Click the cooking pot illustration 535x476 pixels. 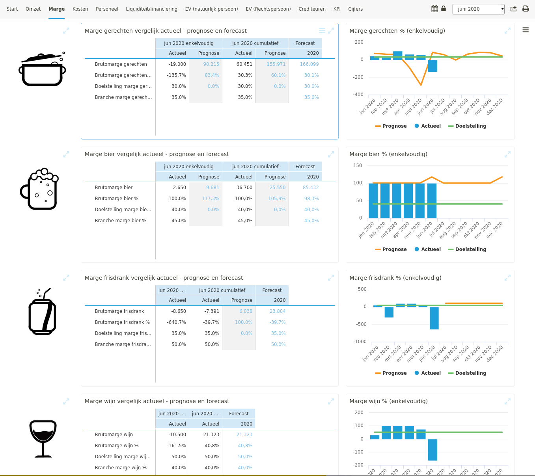point(42,69)
